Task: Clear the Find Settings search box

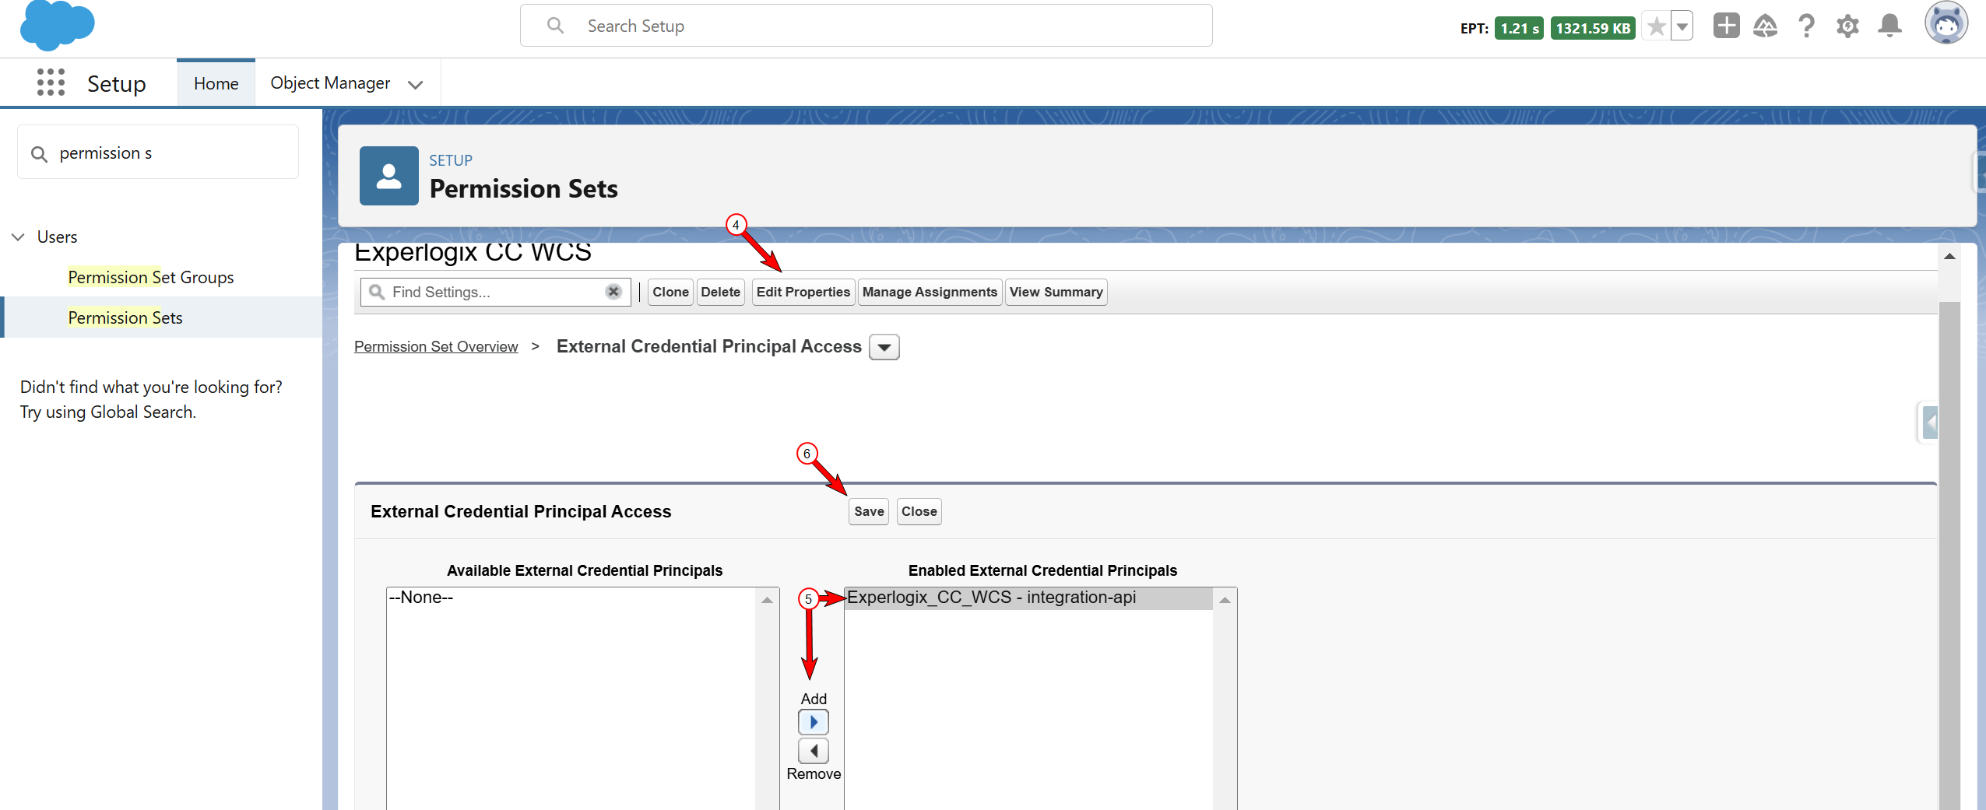Action: 613,292
